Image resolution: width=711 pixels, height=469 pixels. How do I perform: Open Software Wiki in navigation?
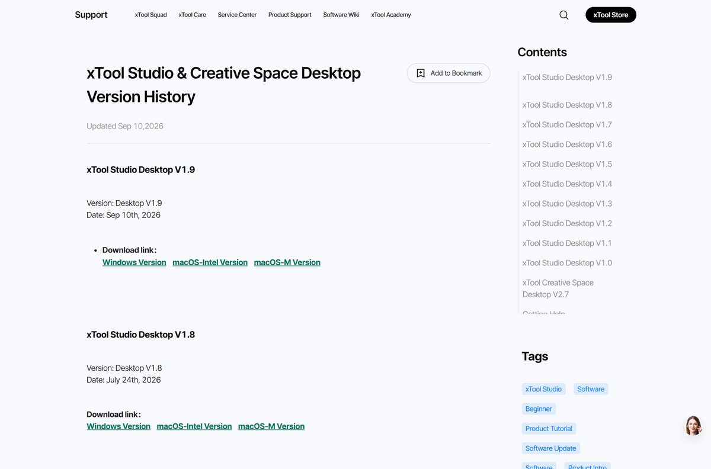(x=341, y=15)
